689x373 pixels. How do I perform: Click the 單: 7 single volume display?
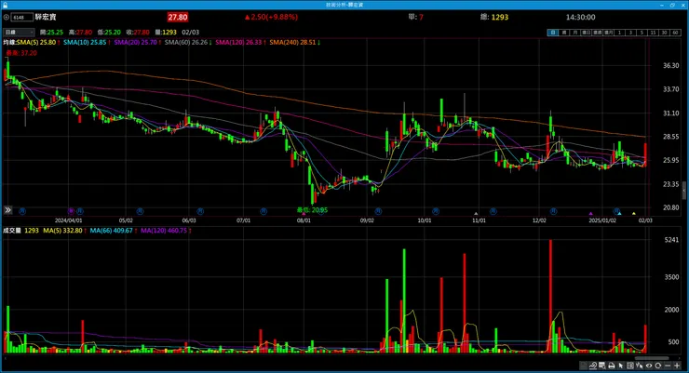[415, 17]
